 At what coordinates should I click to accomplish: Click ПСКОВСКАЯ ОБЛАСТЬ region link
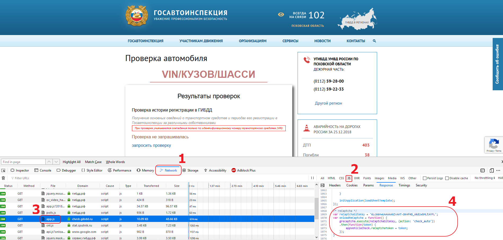308,26
